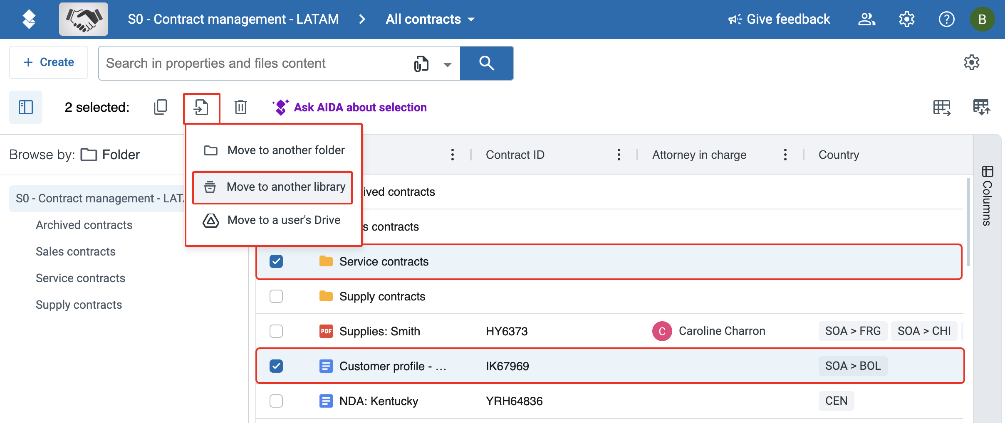Viewport: 1005px width, 423px height.
Task: Click the move selected documents icon
Action: 201,108
